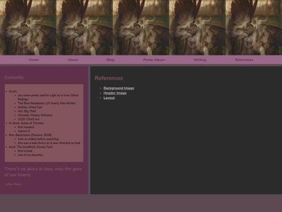This screenshot has width=282, height=212.
Task: Click the Julien Baker attribution
Action: click(x=13, y=184)
